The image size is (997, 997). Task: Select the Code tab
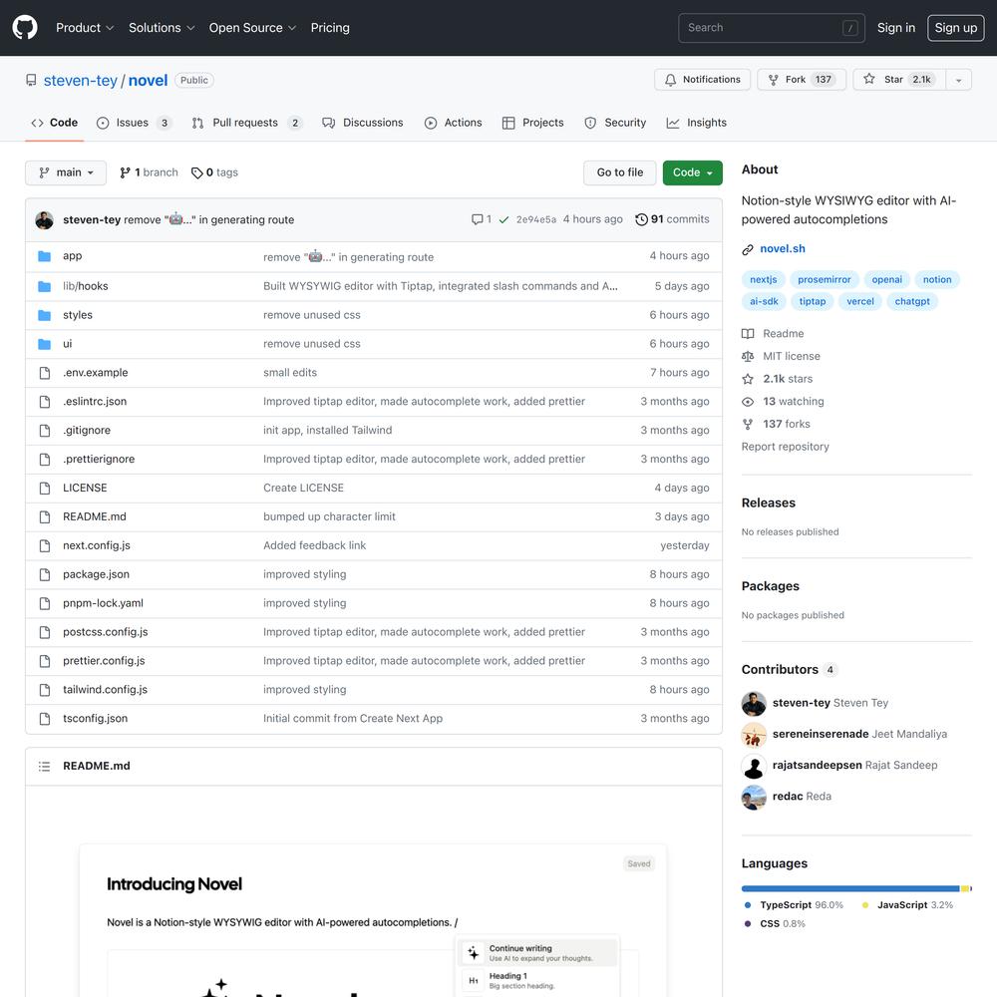[55, 123]
